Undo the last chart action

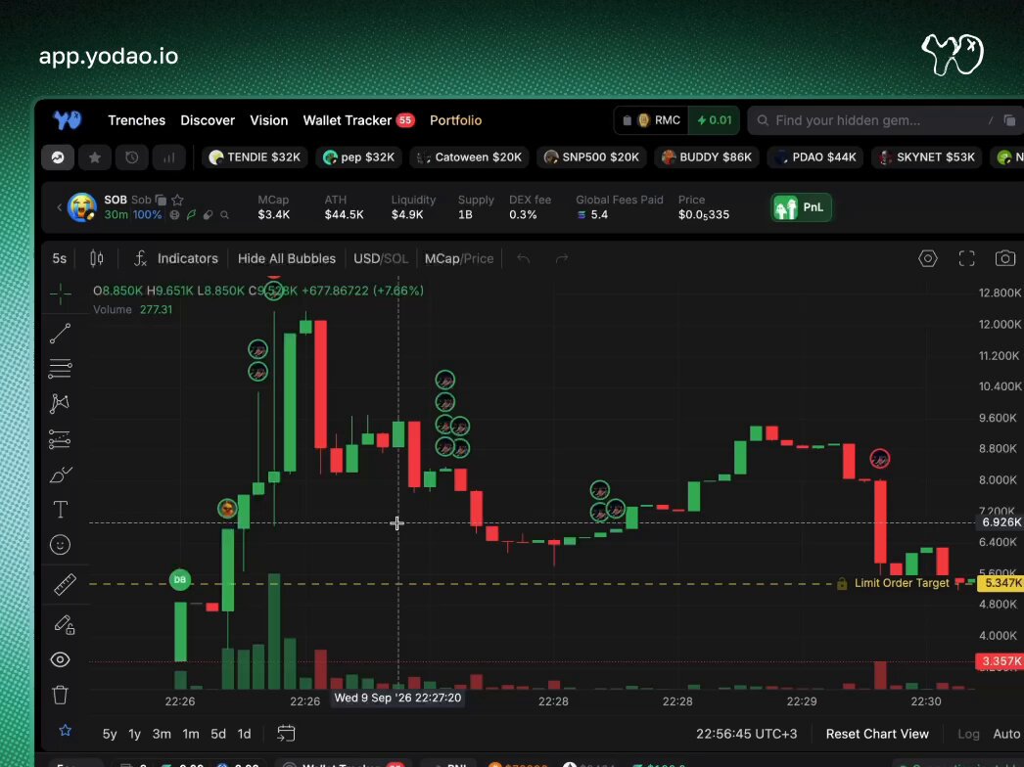pos(523,258)
